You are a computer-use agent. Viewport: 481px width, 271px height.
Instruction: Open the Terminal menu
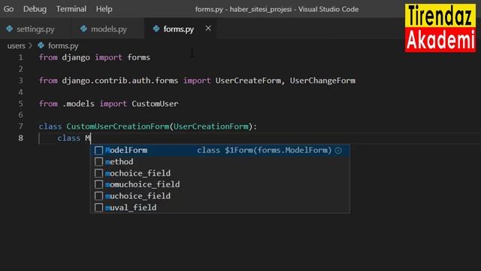(71, 9)
